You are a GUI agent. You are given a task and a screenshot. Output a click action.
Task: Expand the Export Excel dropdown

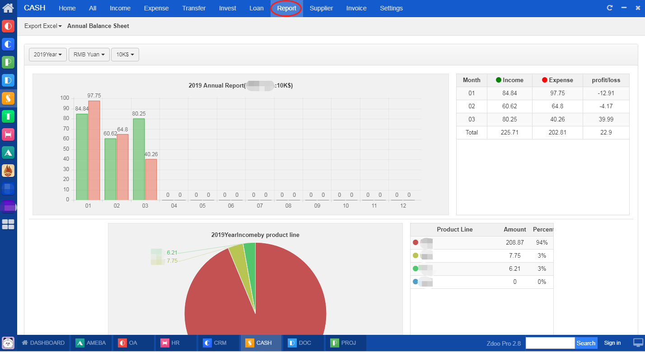[x=43, y=26]
